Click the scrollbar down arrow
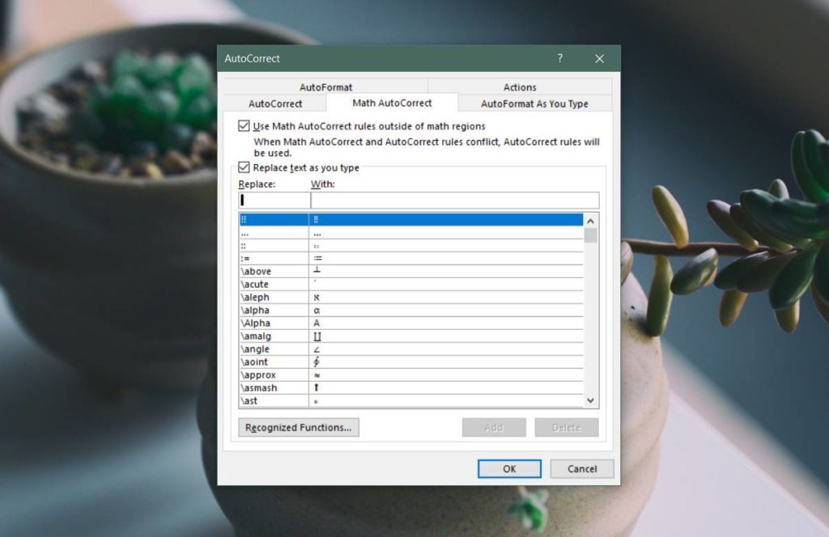The height and width of the screenshot is (537, 829). 590,400
